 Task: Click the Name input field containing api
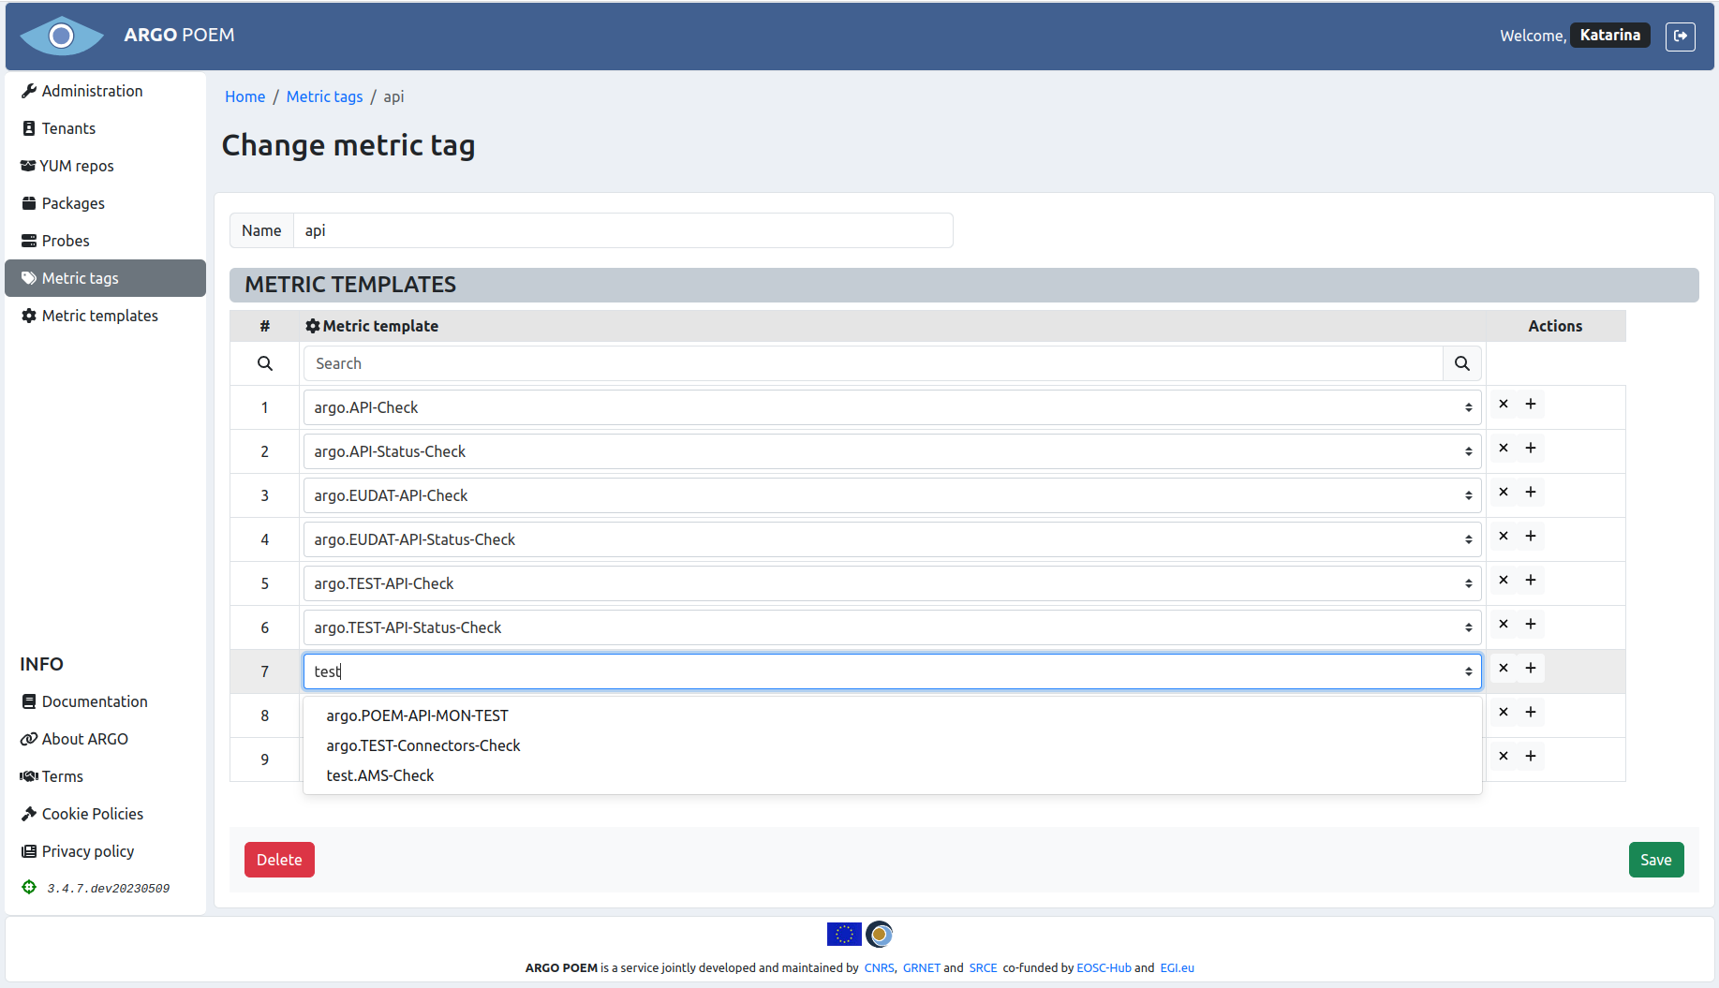pyautogui.click(x=623, y=230)
